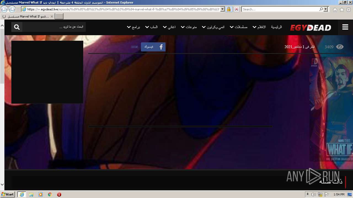The height and width of the screenshot is (198, 353).
Task: Click the 1:54 PM clock
Action: click(x=339, y=194)
